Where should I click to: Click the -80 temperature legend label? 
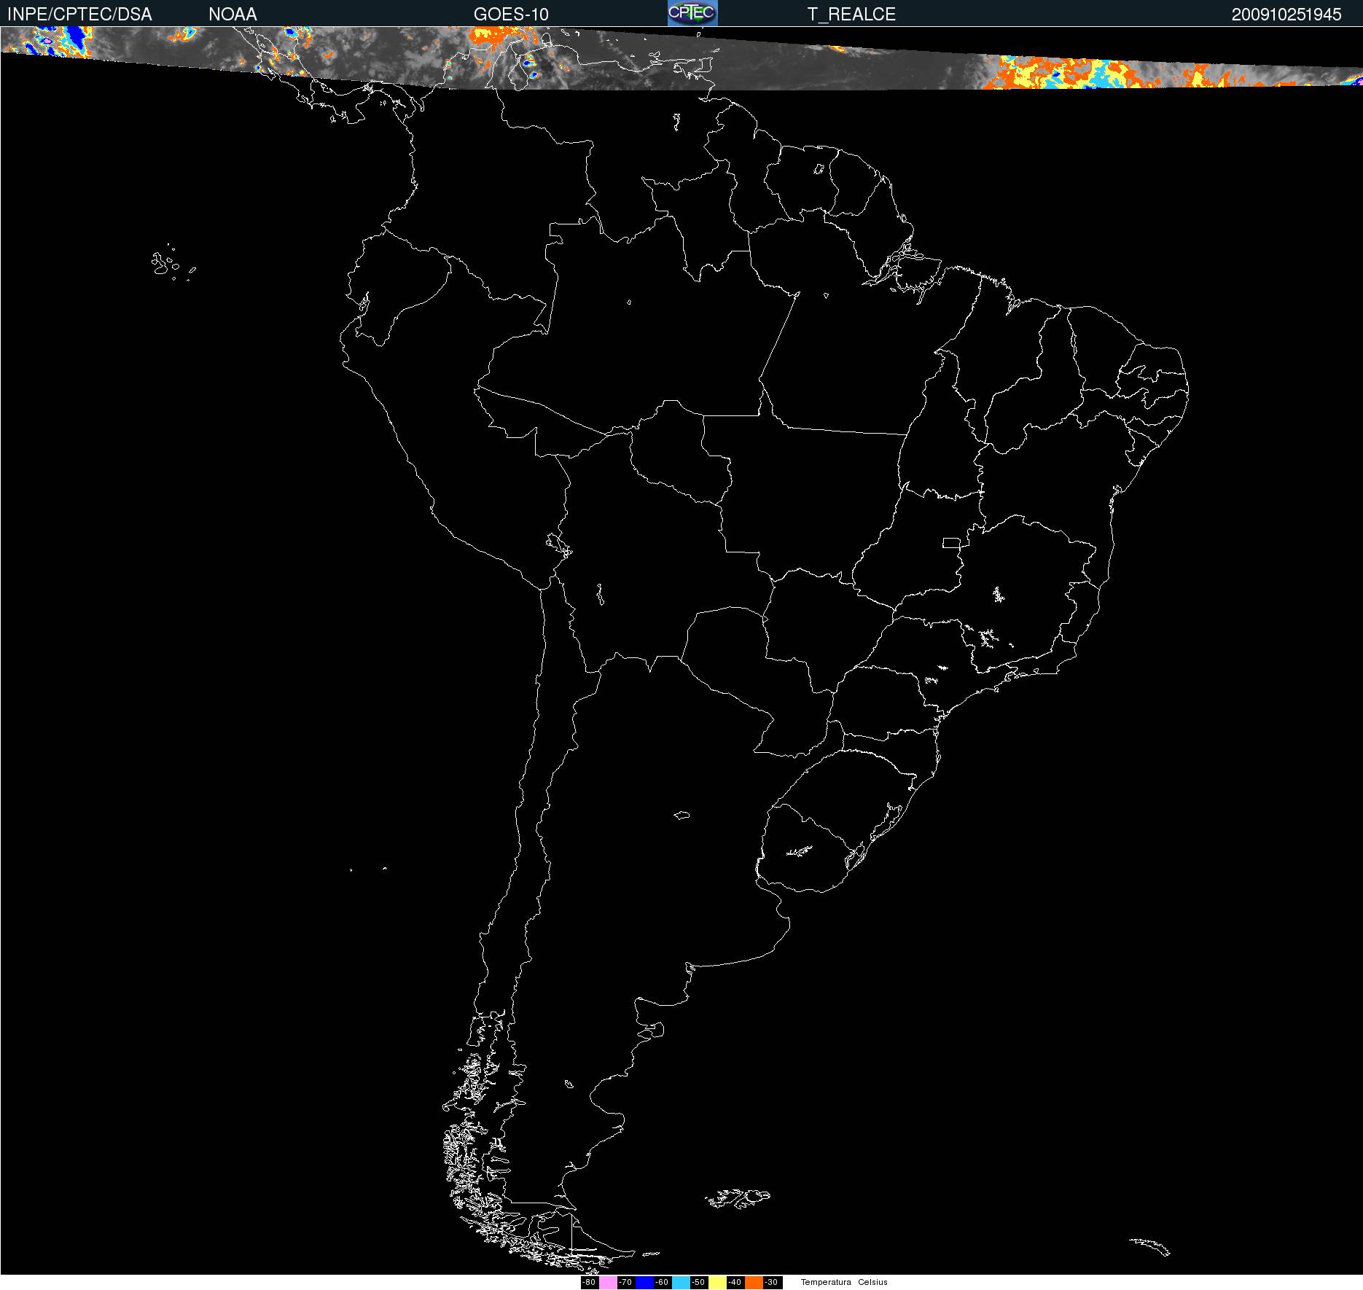click(590, 1283)
